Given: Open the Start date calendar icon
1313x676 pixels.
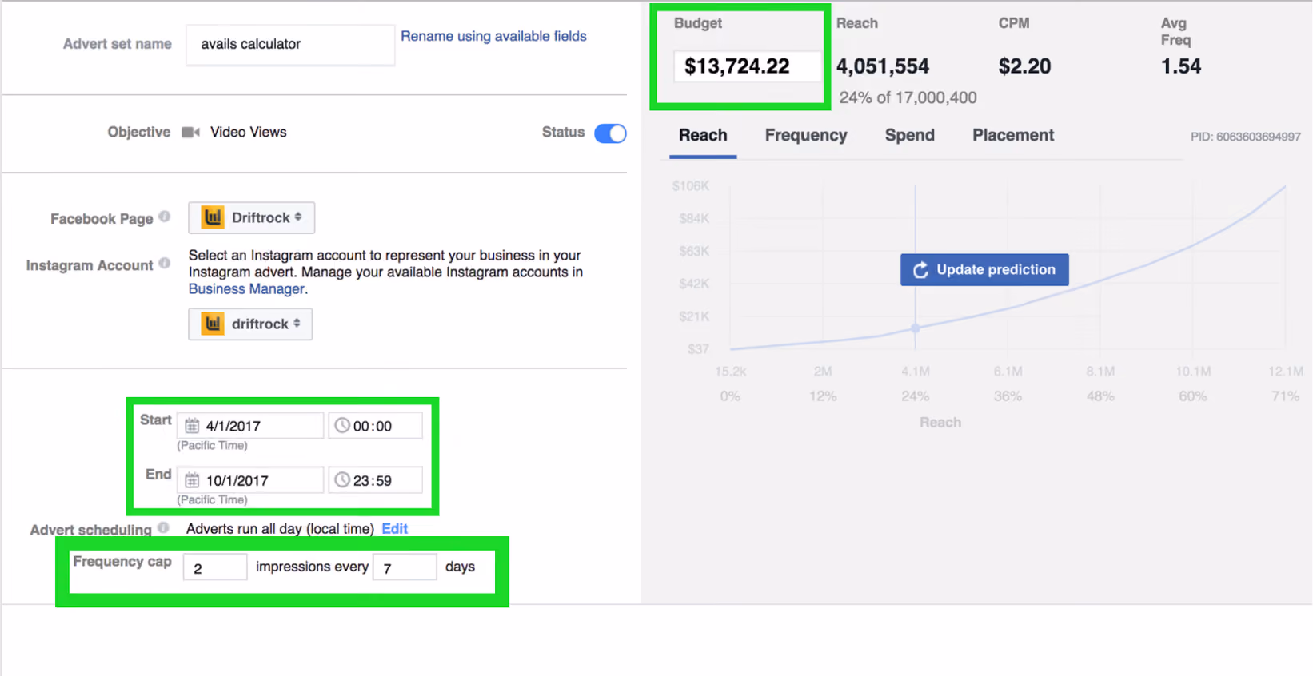Looking at the screenshot, I should (192, 426).
